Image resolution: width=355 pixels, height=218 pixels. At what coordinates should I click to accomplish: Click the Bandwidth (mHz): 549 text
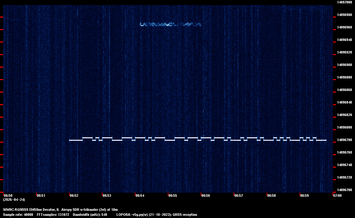pos(90,215)
